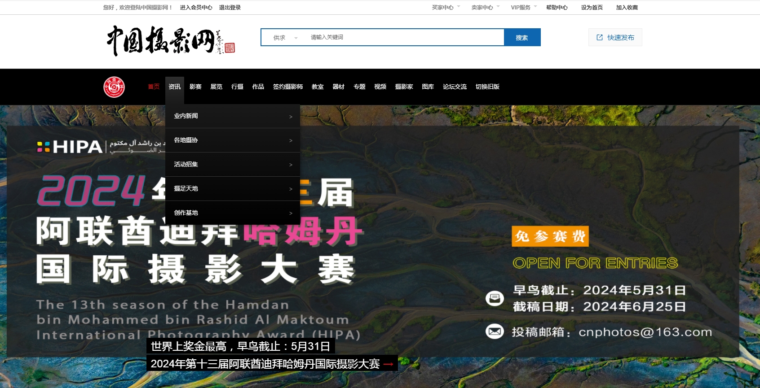Click the HIPA logo on the banner

[70, 147]
